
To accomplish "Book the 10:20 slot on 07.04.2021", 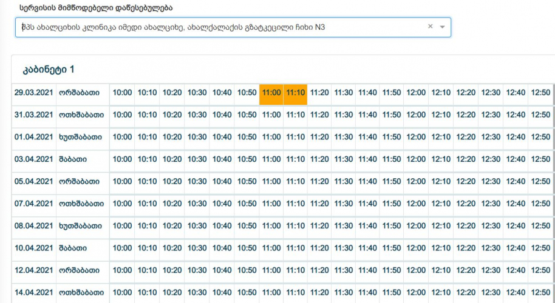I will coord(172,204).
